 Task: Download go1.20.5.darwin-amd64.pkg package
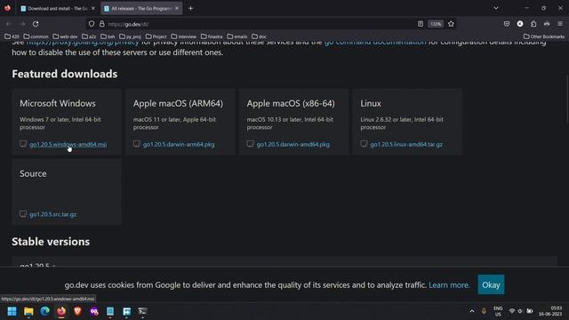293,144
